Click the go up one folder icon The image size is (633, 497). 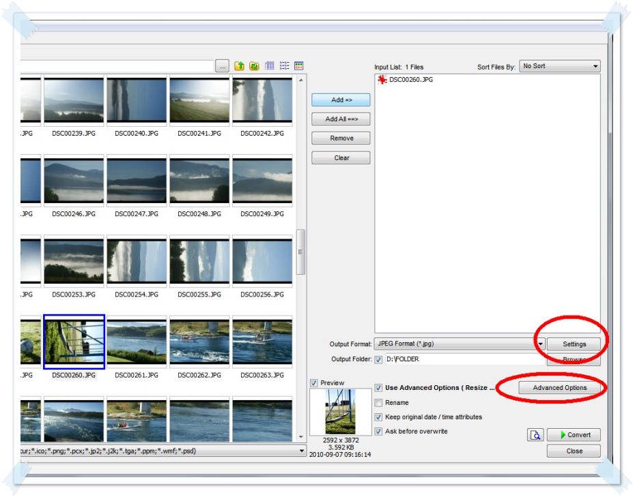[240, 66]
